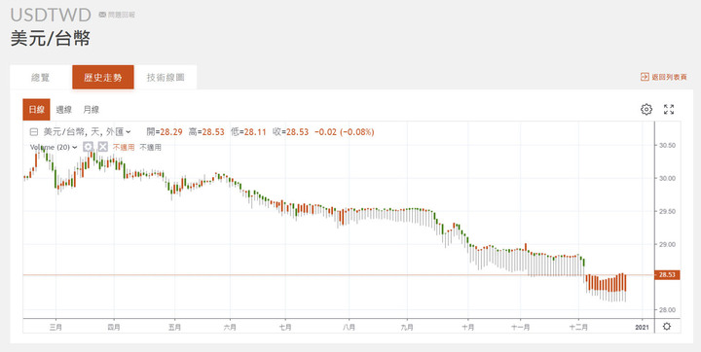Click the 28.53 current price label

667,275
